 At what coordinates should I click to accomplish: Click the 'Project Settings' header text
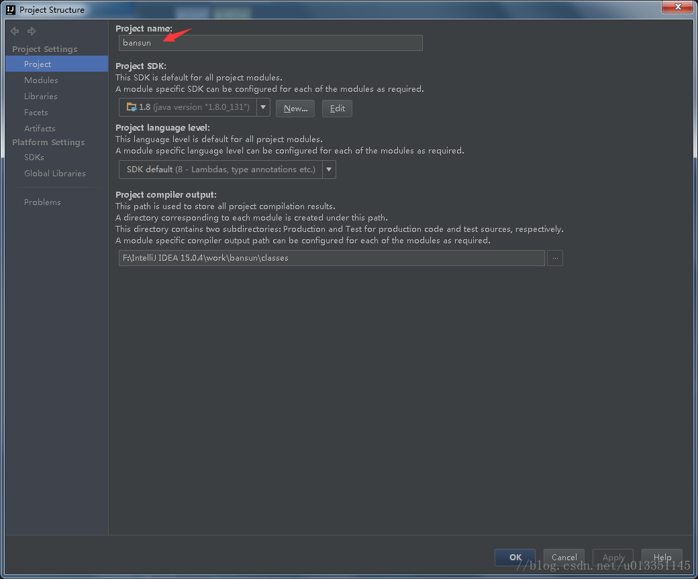click(x=45, y=50)
